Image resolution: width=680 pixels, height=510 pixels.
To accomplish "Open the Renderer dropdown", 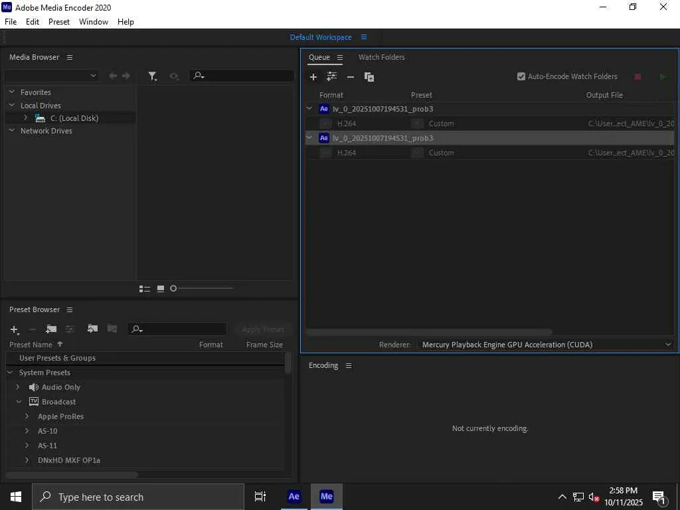I will 546,345.
